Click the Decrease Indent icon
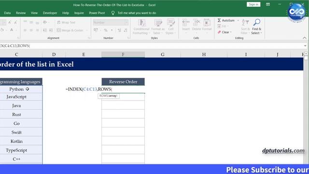Image resolution: width=309 pixels, height=174 pixels. (45, 30)
